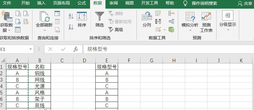Screen dimensions: 254x110
Task: Open the Queries and Connections pane icon
Action: tap(57, 13)
